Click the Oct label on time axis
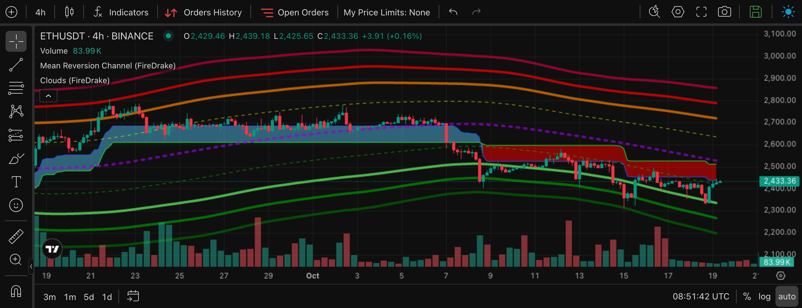This screenshot has width=802, height=308. point(312,276)
